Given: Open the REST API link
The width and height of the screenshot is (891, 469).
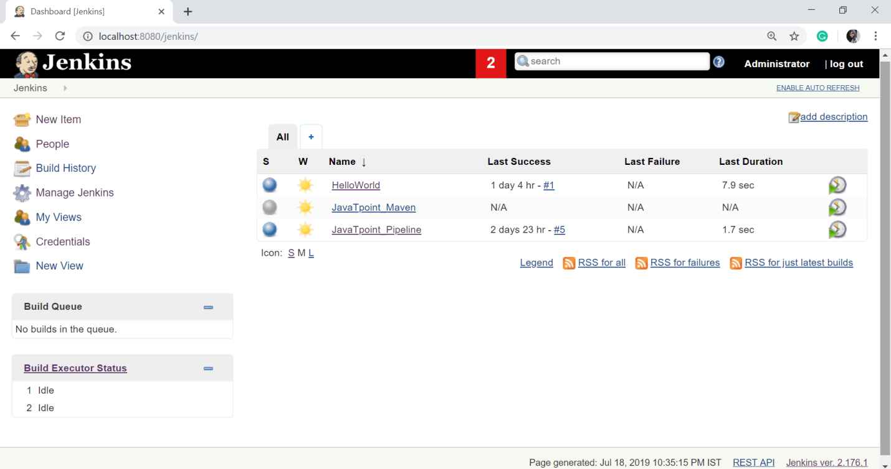Looking at the screenshot, I should [754, 463].
